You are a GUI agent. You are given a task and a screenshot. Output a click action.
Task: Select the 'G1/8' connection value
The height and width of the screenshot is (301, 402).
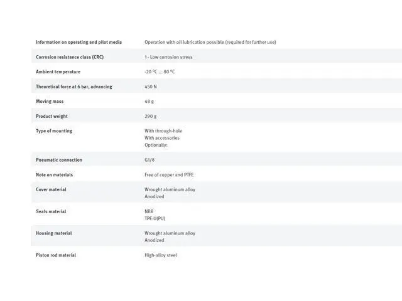coord(149,160)
